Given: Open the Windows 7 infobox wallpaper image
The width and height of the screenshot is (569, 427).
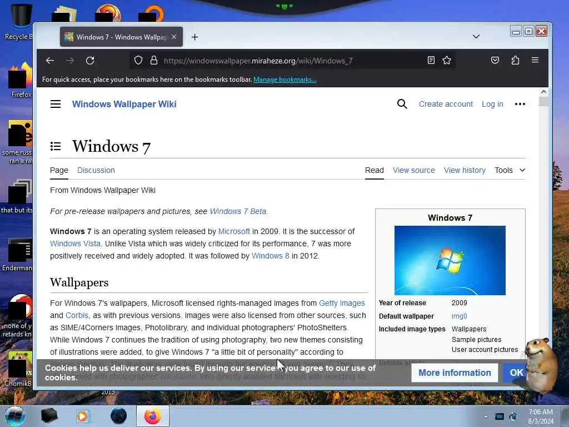Looking at the screenshot, I should point(450,260).
